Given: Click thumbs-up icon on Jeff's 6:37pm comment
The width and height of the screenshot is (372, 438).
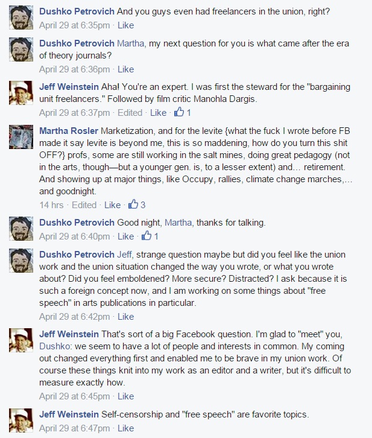Looking at the screenshot, I should click(x=179, y=112).
